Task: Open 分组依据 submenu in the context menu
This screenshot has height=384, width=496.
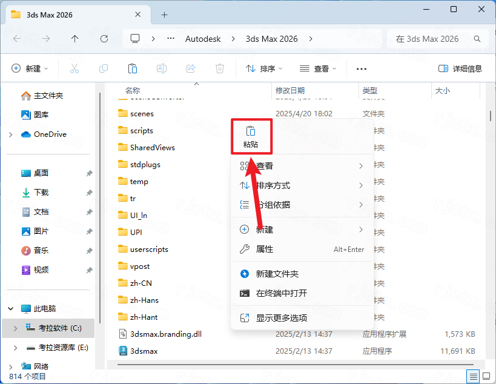Action: [x=302, y=205]
